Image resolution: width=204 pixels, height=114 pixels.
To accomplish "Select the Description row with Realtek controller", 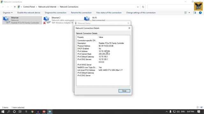I will (x=103, y=43).
